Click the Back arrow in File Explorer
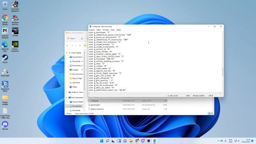The image size is (256, 144). pos(67,46)
